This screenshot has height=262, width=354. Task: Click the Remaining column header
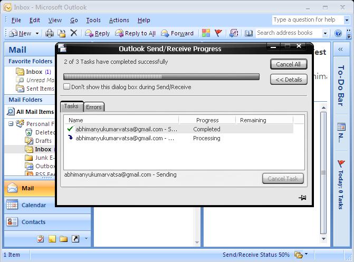click(x=264, y=120)
